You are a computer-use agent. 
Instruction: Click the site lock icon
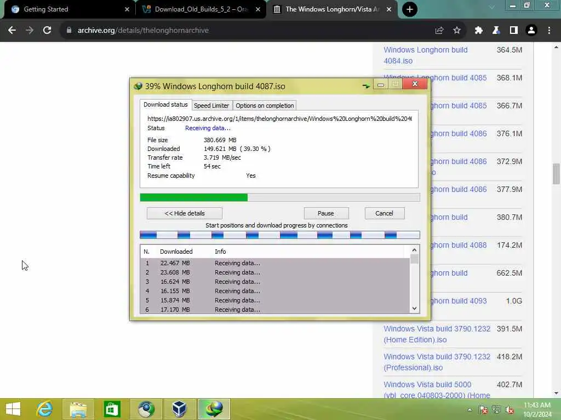pyautogui.click(x=69, y=31)
